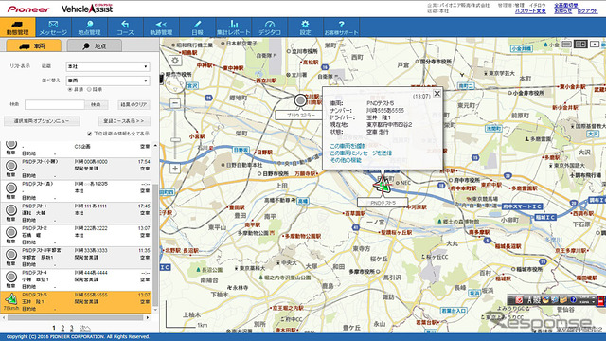The width and height of the screenshot is (606, 341).
Task: Select the PNDテスト1 vehicle row
Action: tap(76, 212)
